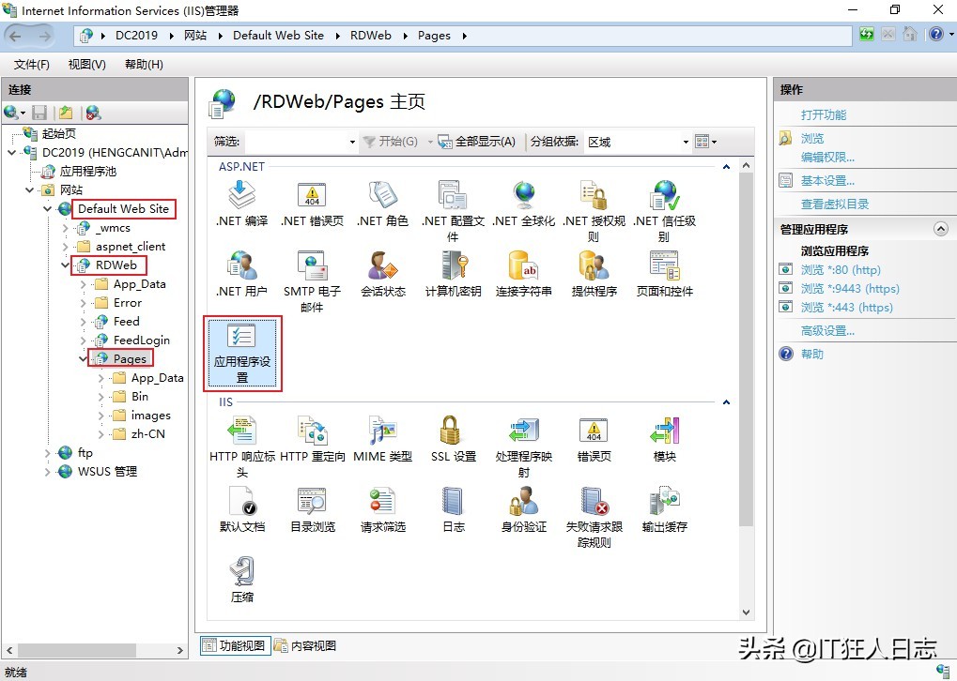
Task: Collapse the Default Web Site tree node
Action: (47, 209)
